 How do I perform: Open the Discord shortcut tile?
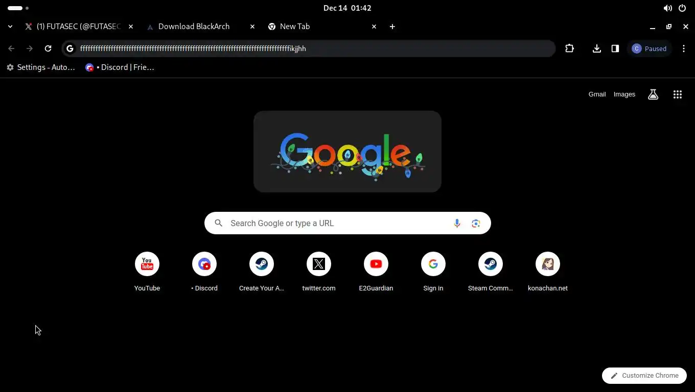coord(204,272)
